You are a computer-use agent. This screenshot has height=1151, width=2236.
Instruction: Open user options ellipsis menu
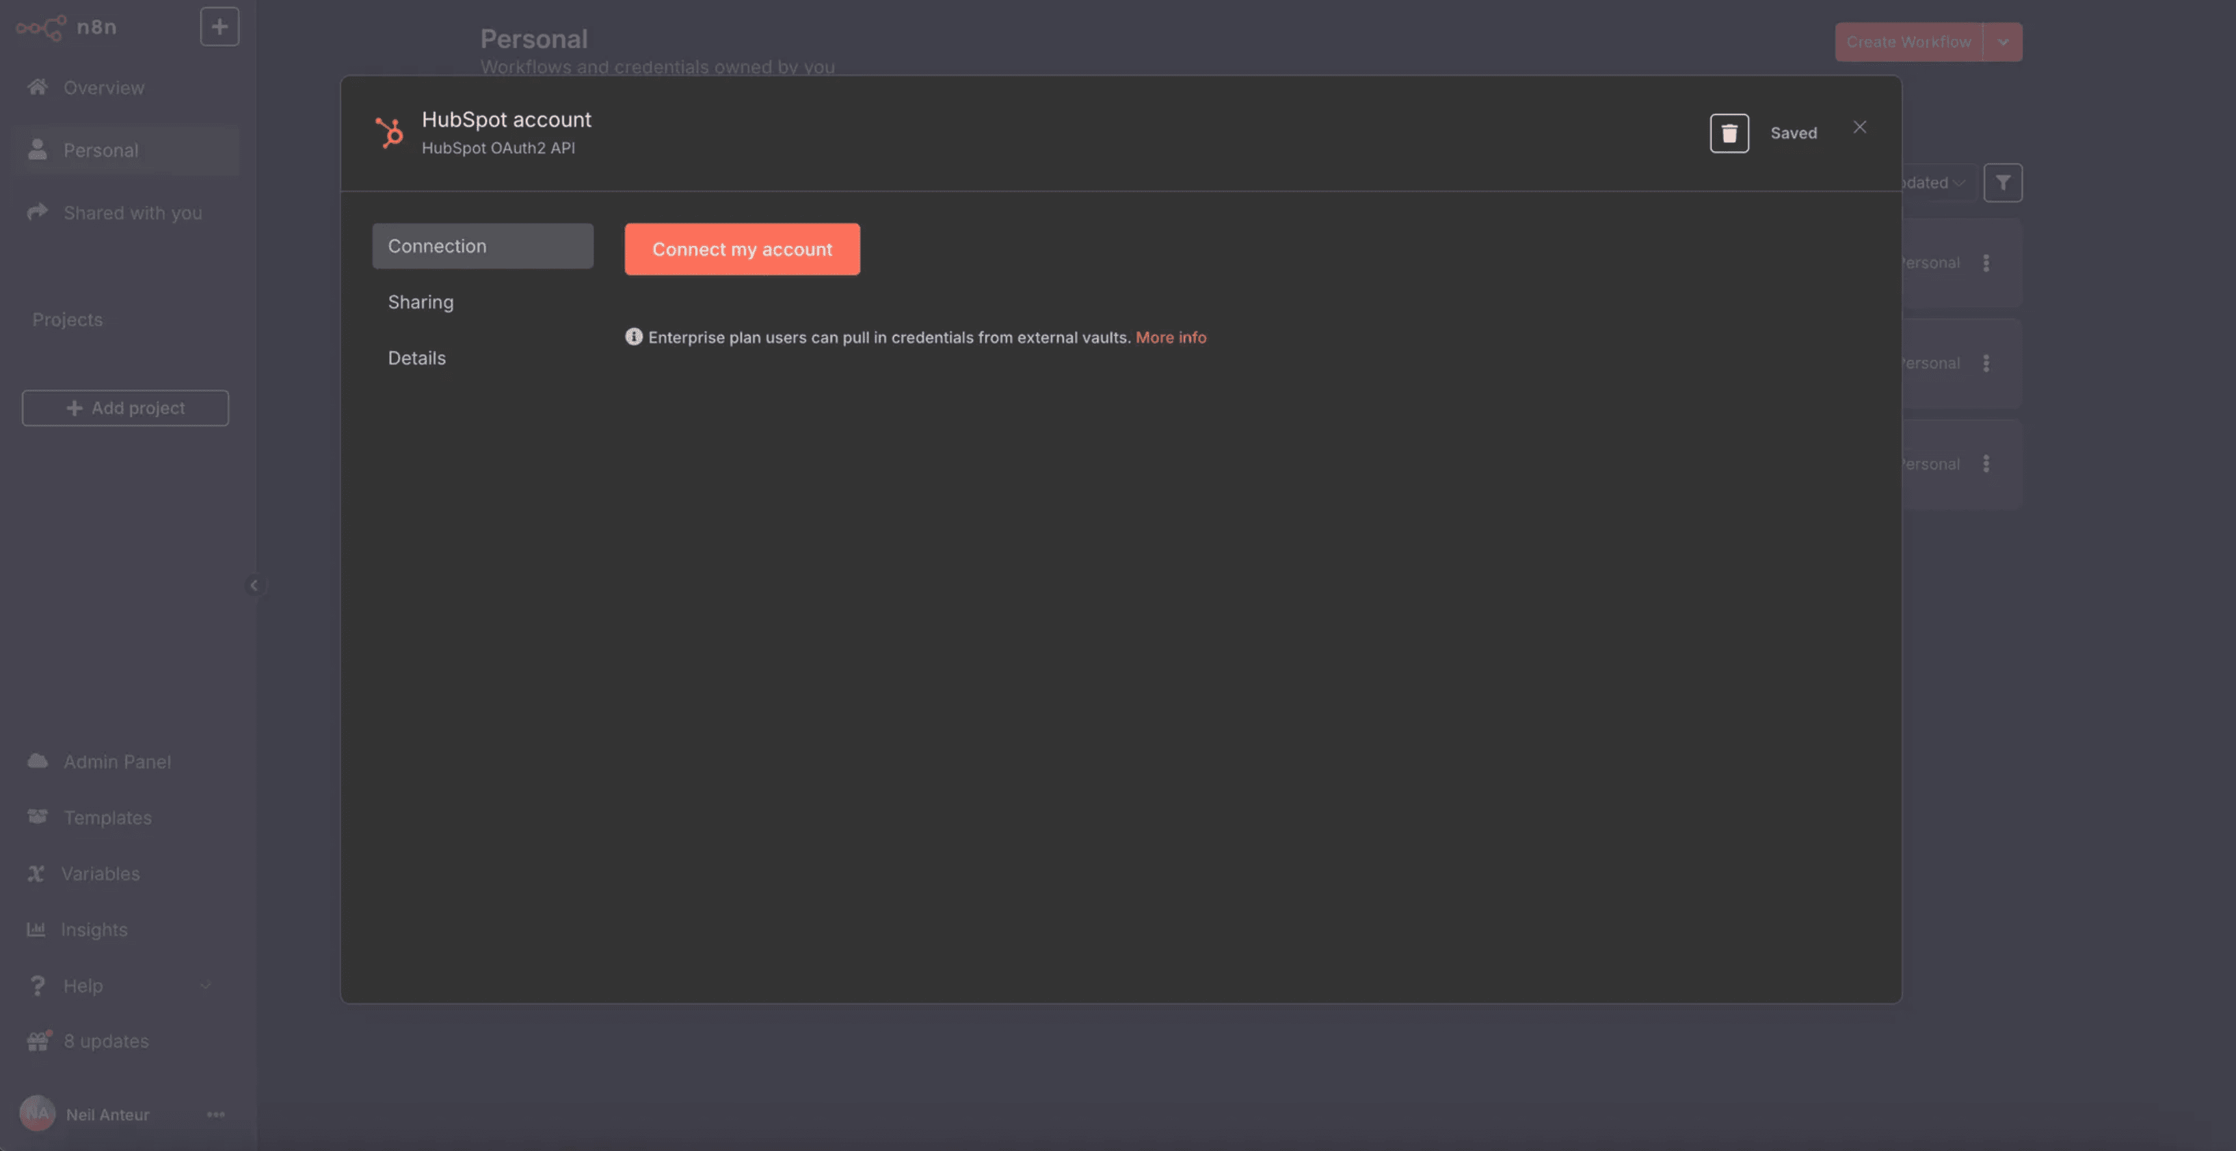click(x=216, y=1115)
